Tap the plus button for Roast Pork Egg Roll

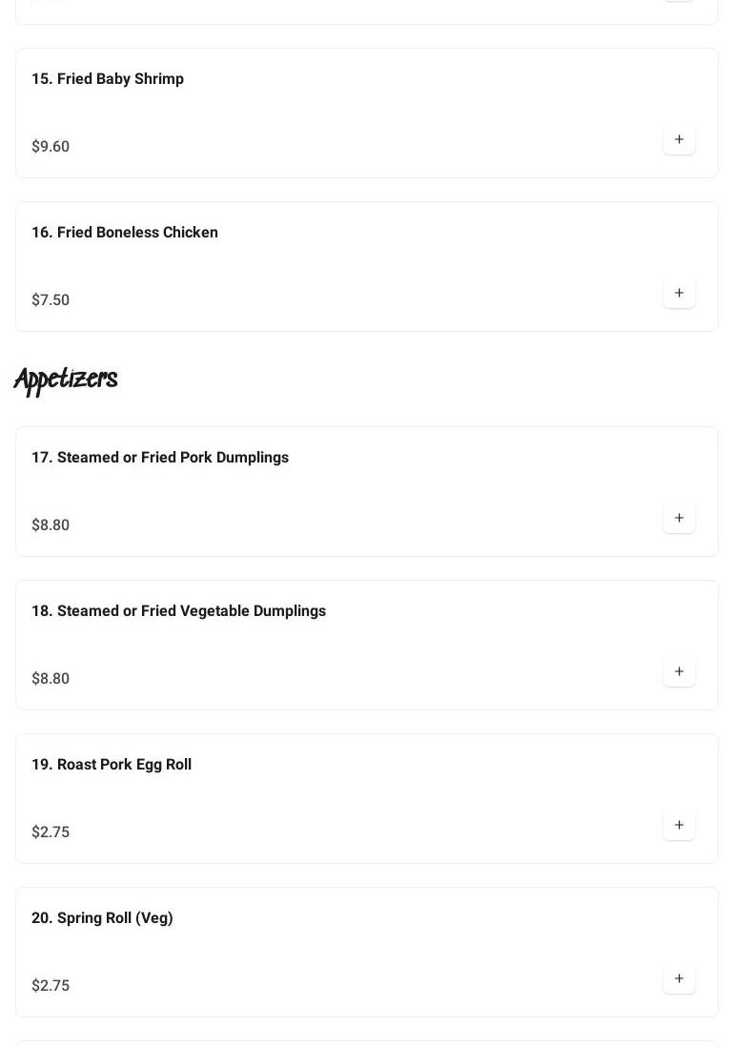[679, 826]
